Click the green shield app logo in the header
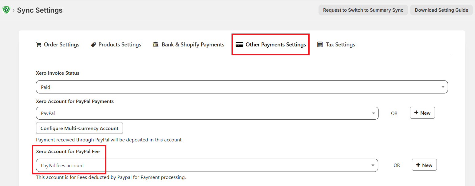 (x=6, y=10)
